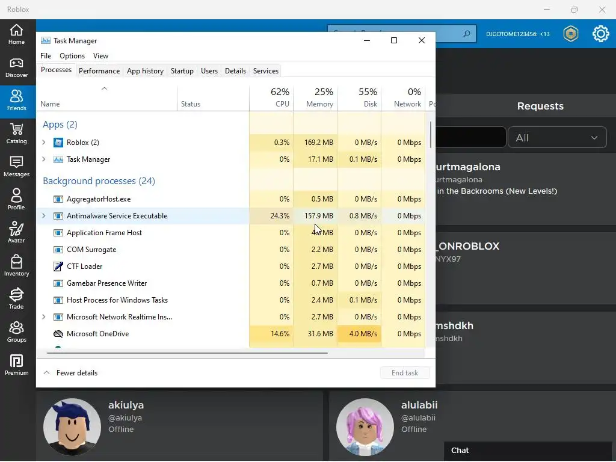Go to Profile in the Roblox sidebar
Screen dimensions: 616x462
(16, 200)
